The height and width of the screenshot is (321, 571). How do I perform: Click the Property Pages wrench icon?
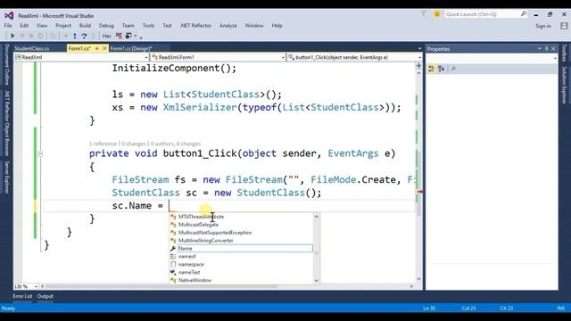click(453, 69)
